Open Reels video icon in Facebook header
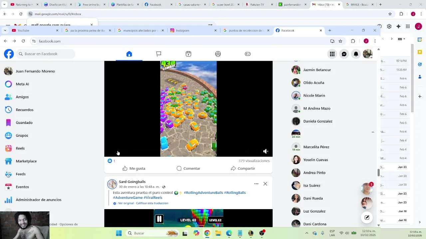Viewport: 426px width, 239px height. point(188,54)
